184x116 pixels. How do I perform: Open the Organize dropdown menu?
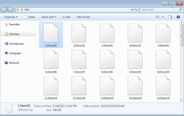pyautogui.click(x=11, y=17)
